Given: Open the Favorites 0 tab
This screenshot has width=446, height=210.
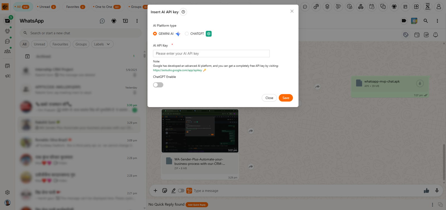Looking at the screenshot, I should 76,7.
